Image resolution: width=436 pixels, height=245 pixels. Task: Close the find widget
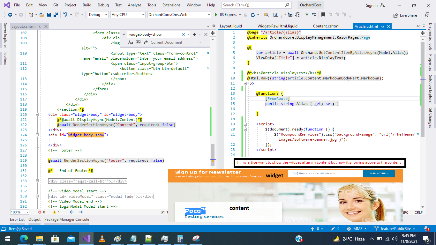point(206,34)
